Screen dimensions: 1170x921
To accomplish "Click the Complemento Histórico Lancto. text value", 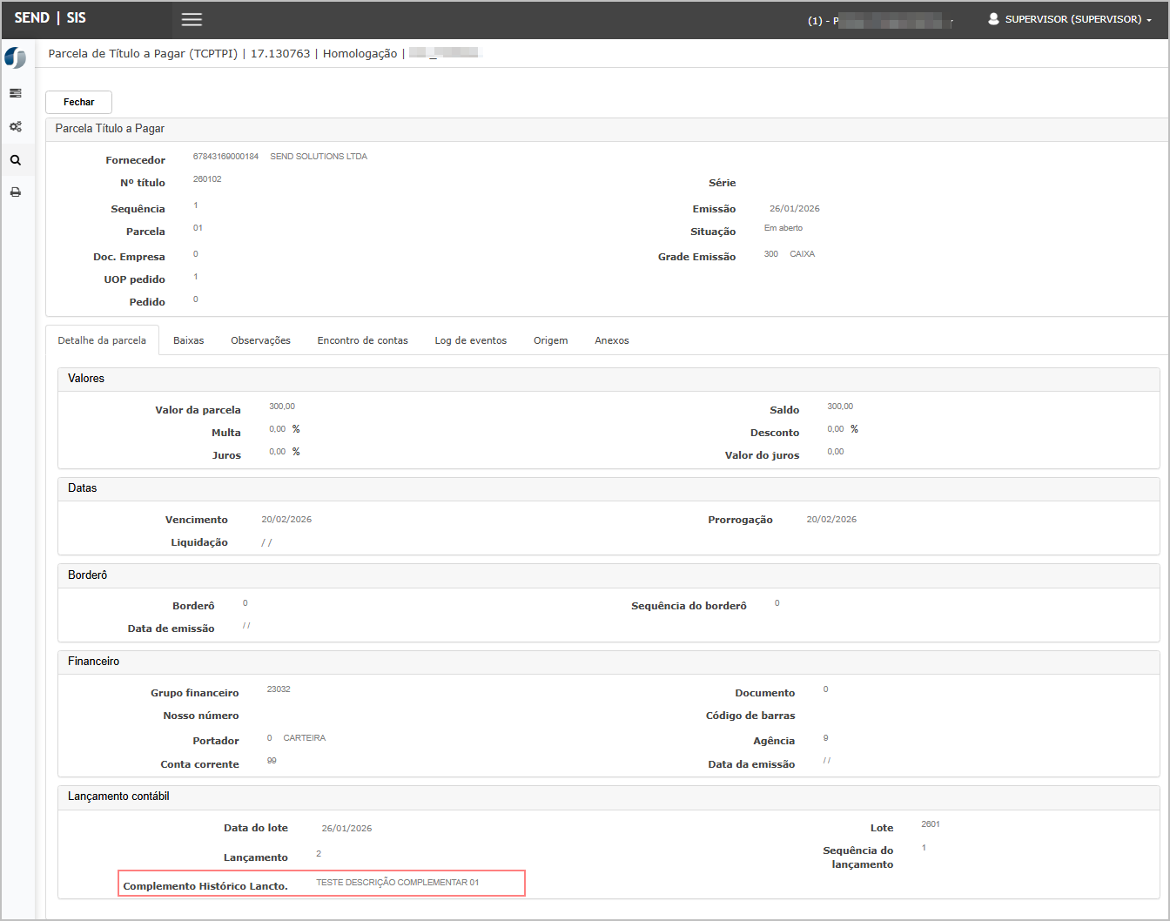I will click(397, 883).
